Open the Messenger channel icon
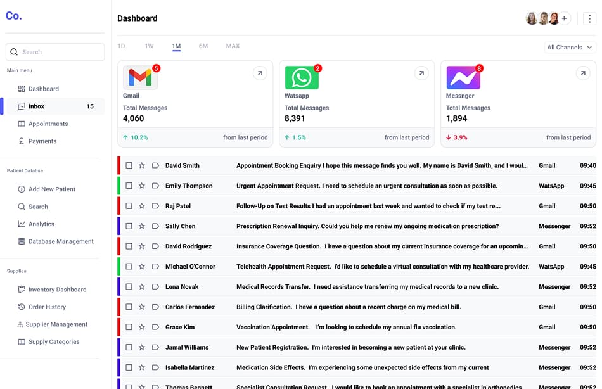The height and width of the screenshot is (389, 602). tap(463, 77)
